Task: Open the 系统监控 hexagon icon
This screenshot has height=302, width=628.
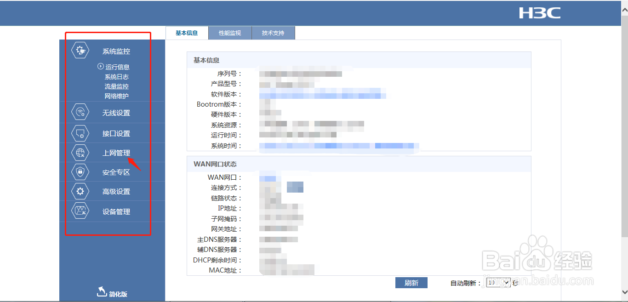Action: [80, 51]
